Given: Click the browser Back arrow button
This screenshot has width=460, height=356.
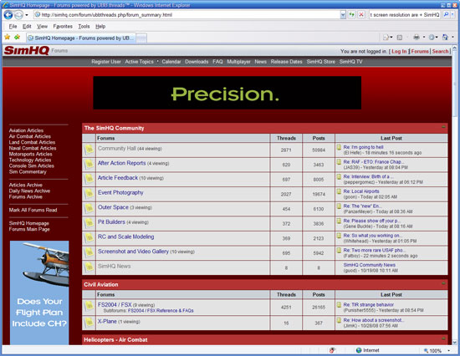Looking at the screenshot, I should [8, 15].
